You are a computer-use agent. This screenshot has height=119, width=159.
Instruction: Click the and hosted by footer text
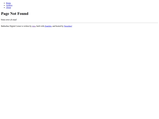(58, 26)
